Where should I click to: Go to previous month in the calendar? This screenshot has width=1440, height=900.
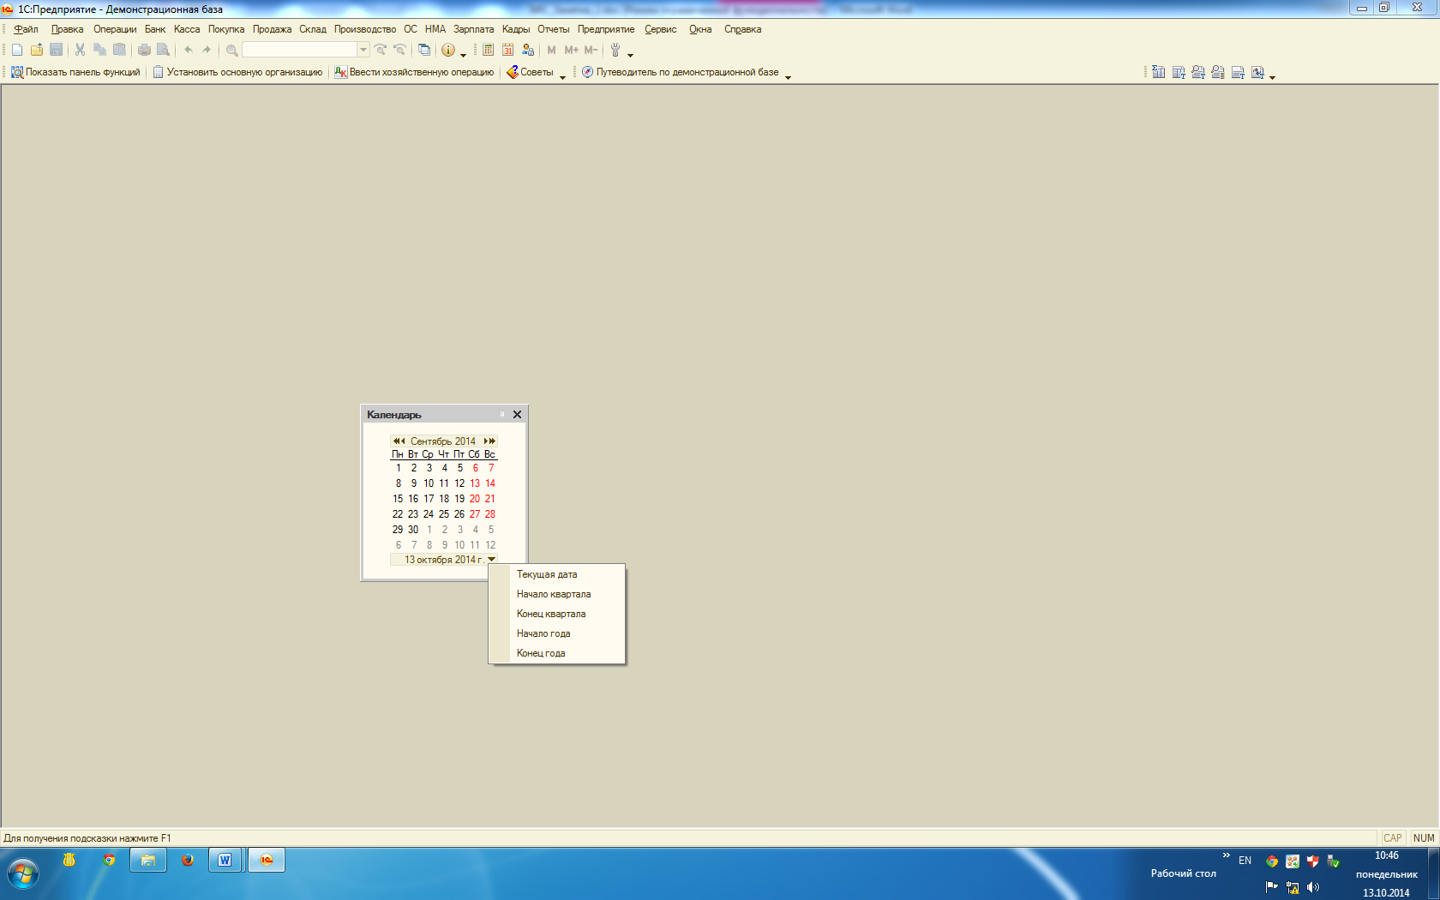(403, 441)
